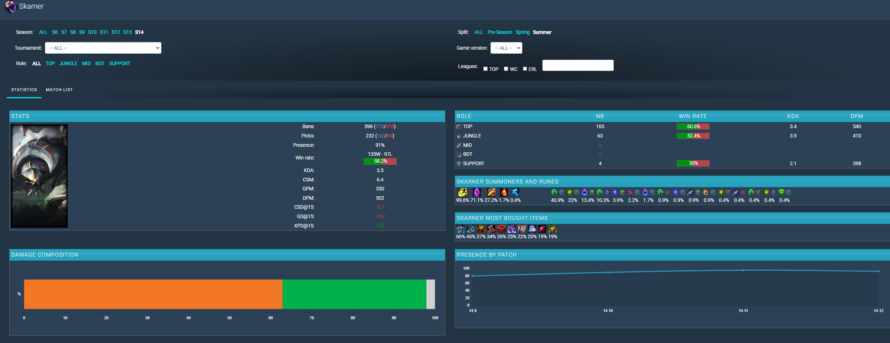Click the WIN RATE column header

(x=693, y=116)
